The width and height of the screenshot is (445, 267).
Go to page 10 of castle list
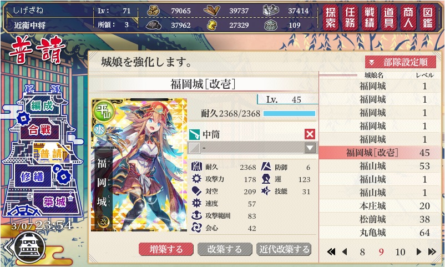tap(400, 252)
